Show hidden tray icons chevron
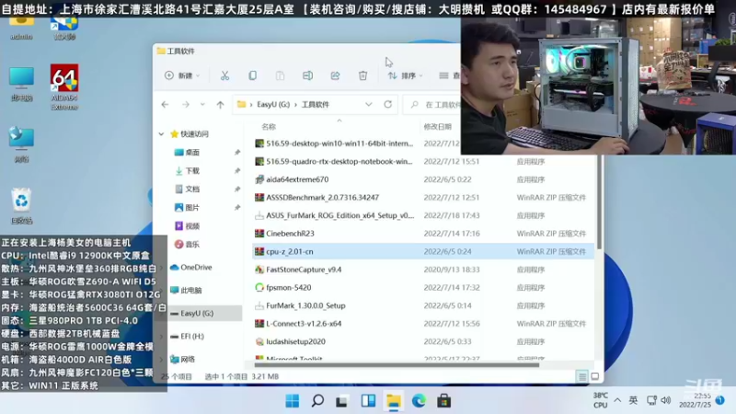 pyautogui.click(x=617, y=400)
